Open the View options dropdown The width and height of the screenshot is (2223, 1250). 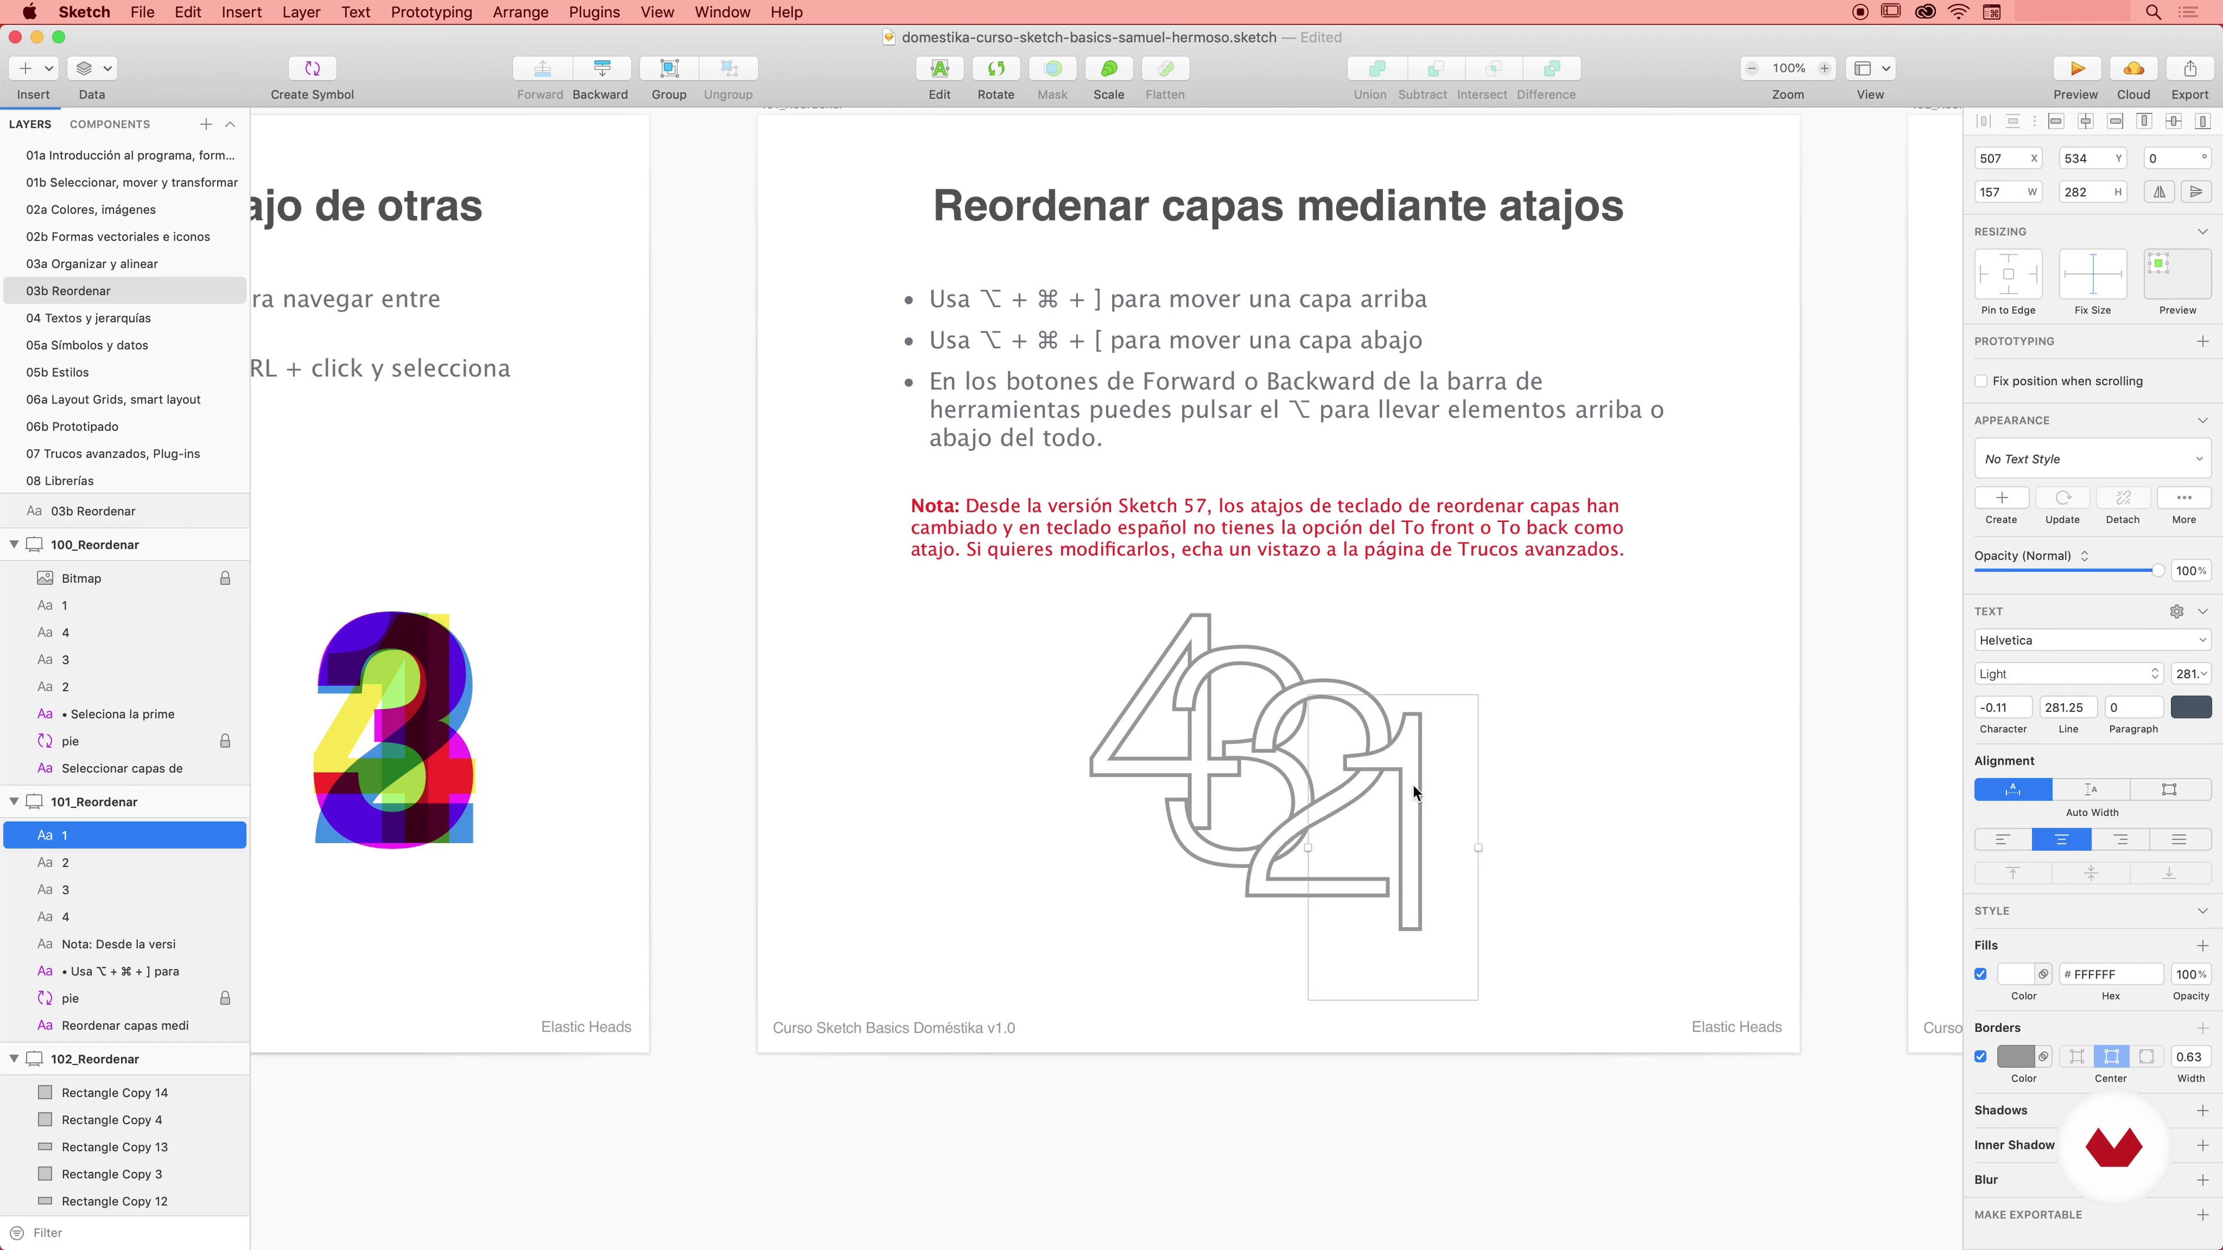click(x=1871, y=68)
